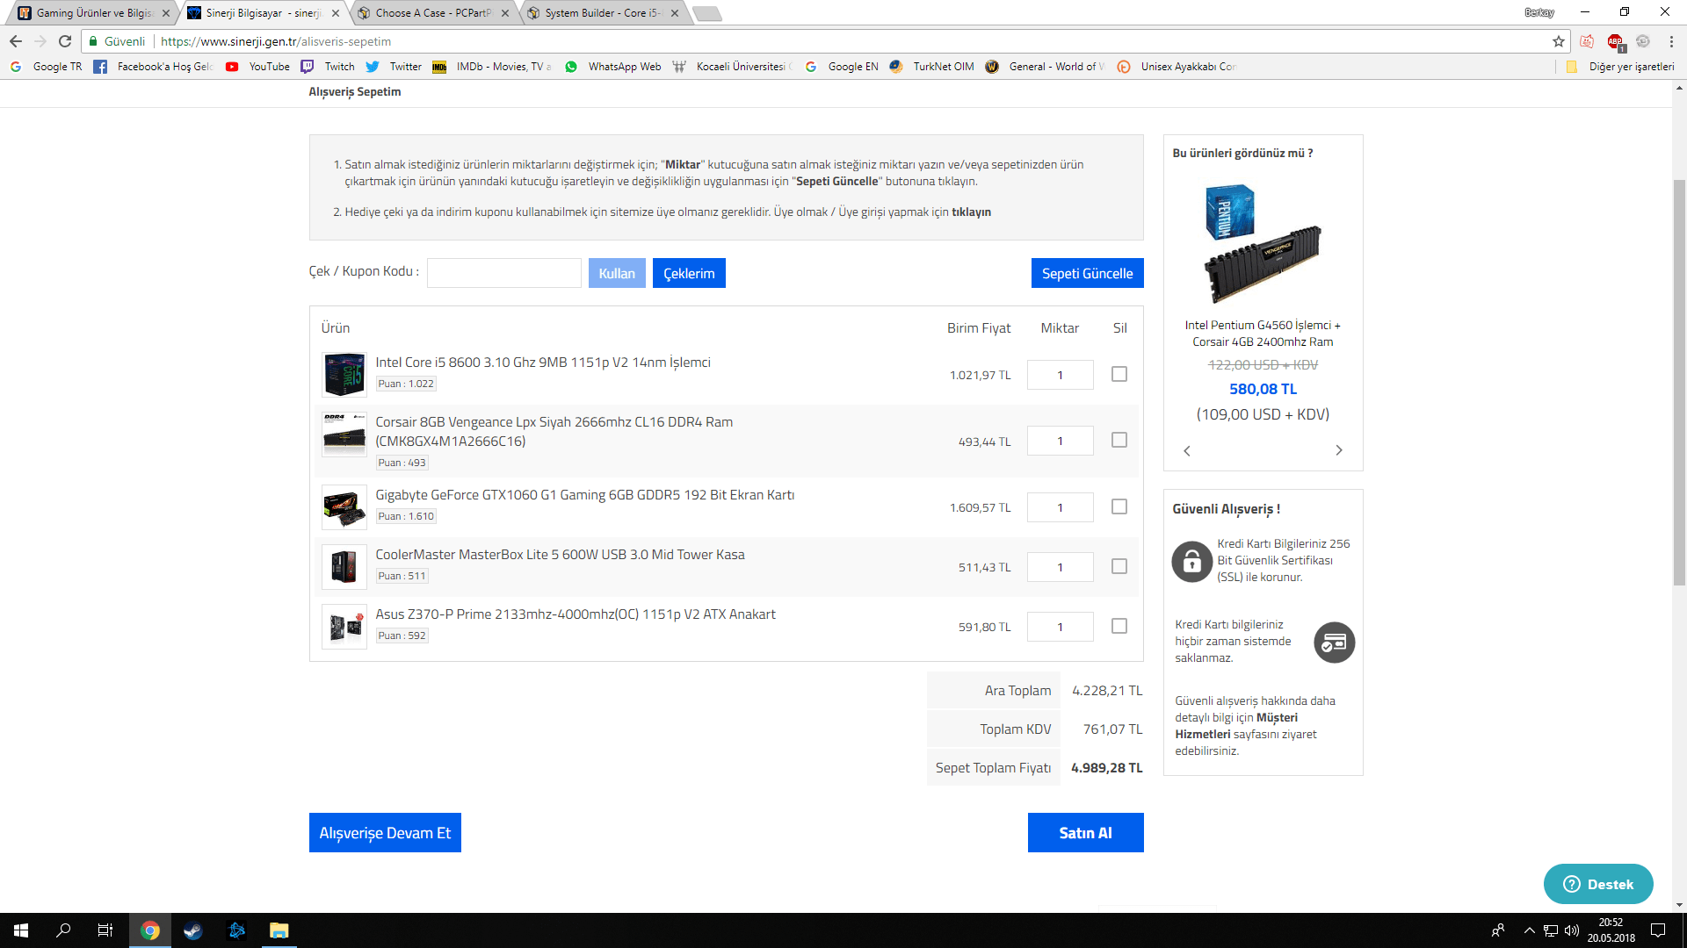1687x948 pixels.
Task: Reload the page with refresh icon
Action: pyautogui.click(x=65, y=41)
